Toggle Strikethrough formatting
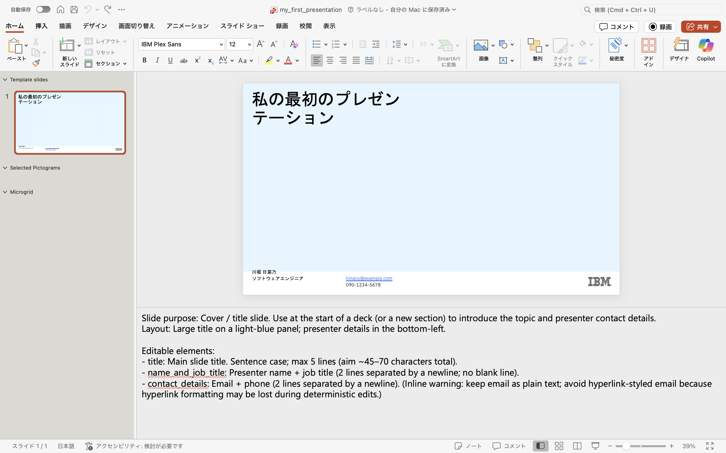Viewport: 726px width, 453px height. (184, 60)
